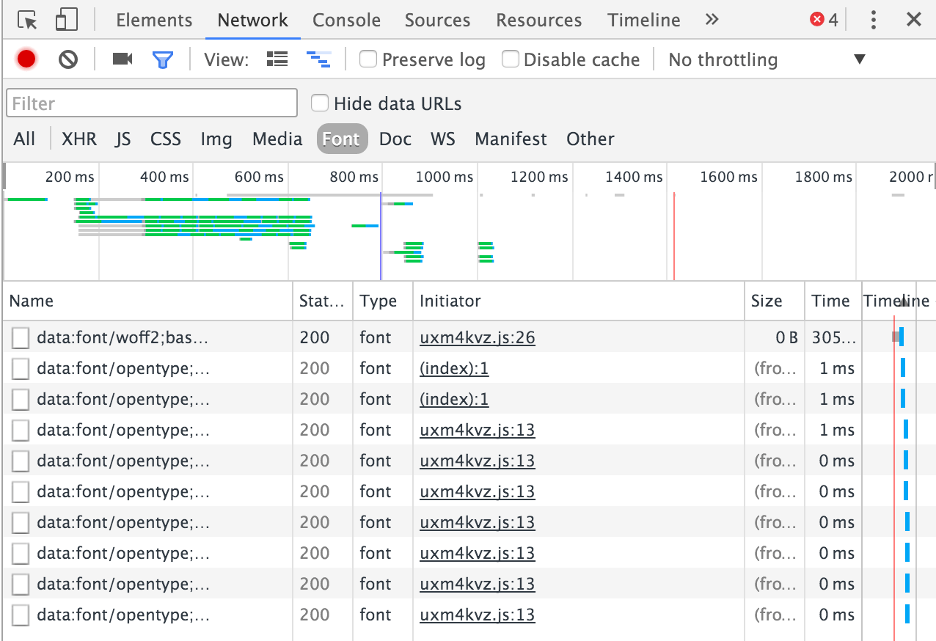Switch to the Console tab
Viewport: 936px width, 641px height.
pos(346,20)
